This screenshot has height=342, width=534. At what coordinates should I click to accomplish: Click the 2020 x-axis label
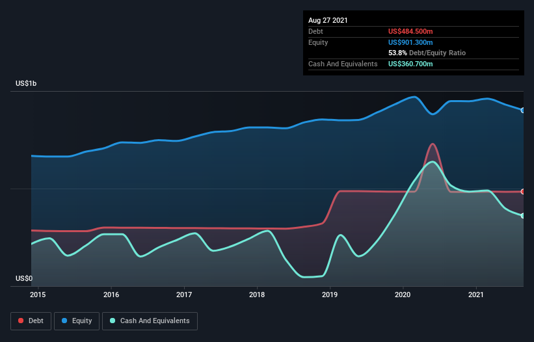[x=403, y=295]
